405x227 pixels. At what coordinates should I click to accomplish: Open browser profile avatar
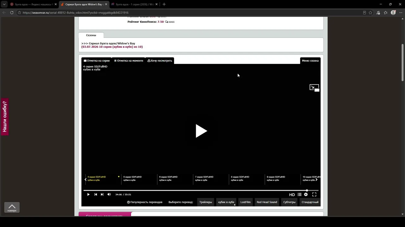393,13
